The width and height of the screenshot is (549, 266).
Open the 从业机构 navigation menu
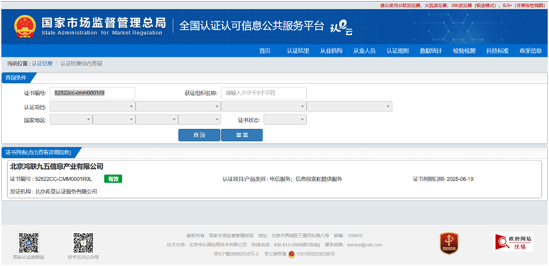(x=331, y=51)
